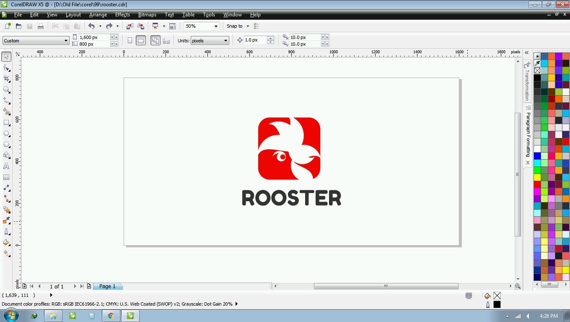Toggle apply layout to all pages
570x322 pixels.
click(x=155, y=41)
